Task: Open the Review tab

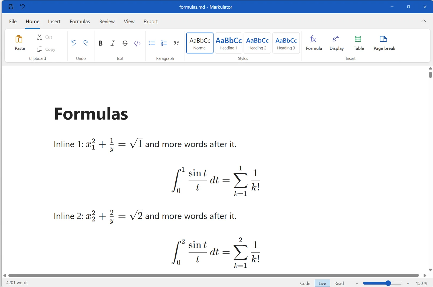Action: 107,21
